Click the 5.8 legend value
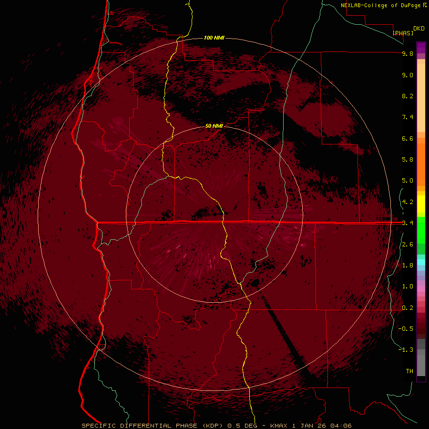The height and width of the screenshot is (429, 429). point(408,160)
